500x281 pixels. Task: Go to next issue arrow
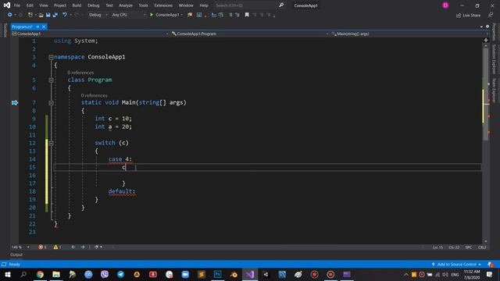tap(83, 247)
